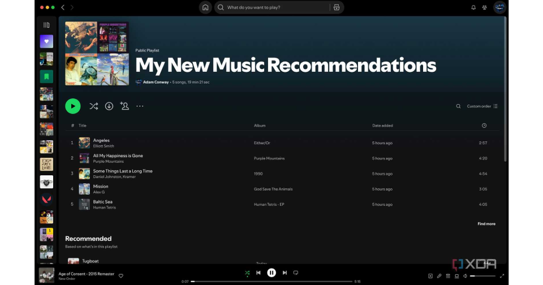This screenshot has height=285, width=543.
Task: Download the playlist
Action: (109, 106)
